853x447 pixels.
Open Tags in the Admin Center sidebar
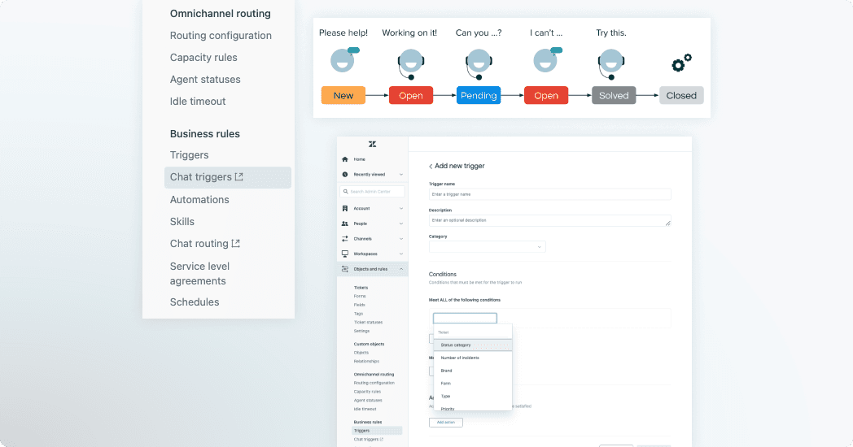pyautogui.click(x=358, y=314)
